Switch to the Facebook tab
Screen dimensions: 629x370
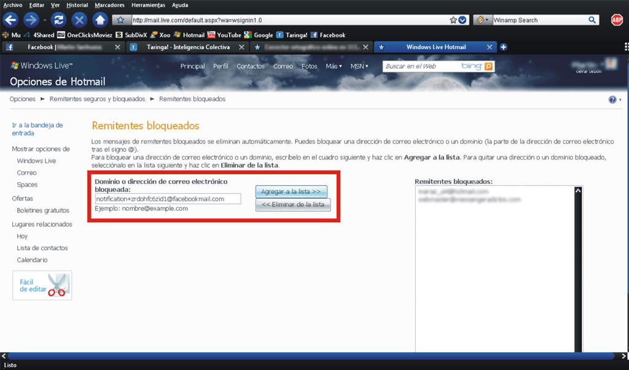click(62, 47)
